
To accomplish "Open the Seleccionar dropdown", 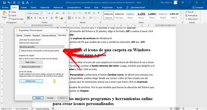I will point(192,19).
